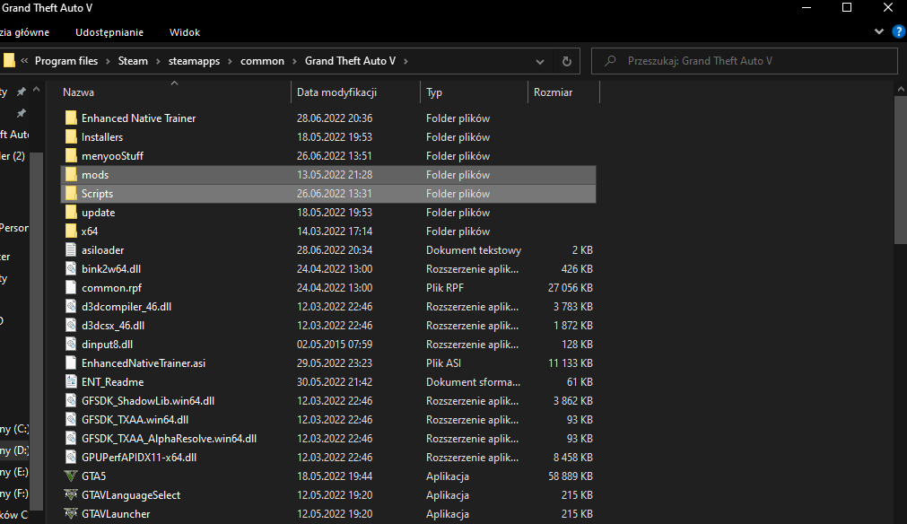This screenshot has height=524, width=907.
Task: Click the bink2w64.dll file icon
Action: pyautogui.click(x=71, y=269)
